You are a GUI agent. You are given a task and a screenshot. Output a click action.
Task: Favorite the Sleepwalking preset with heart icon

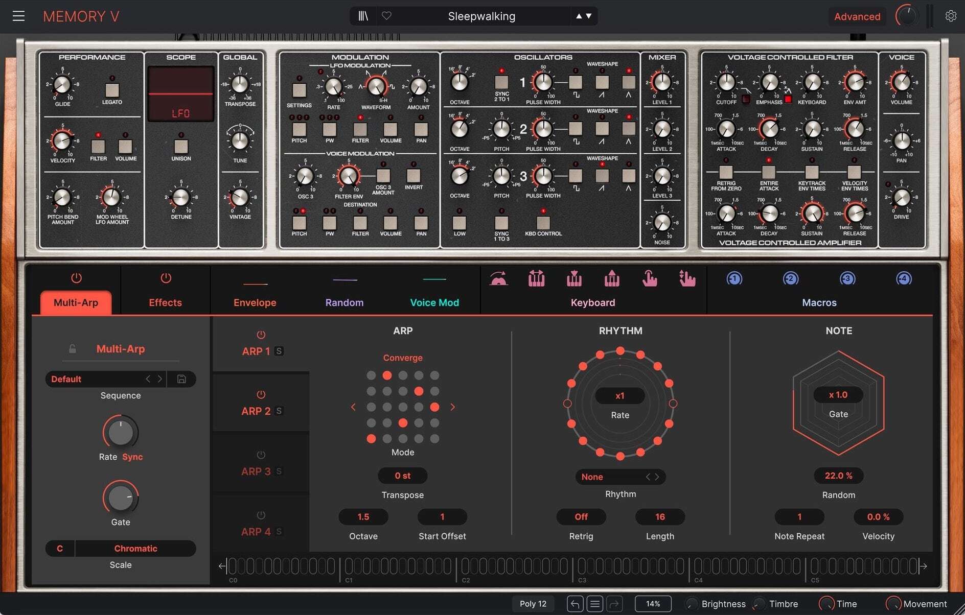(x=386, y=16)
